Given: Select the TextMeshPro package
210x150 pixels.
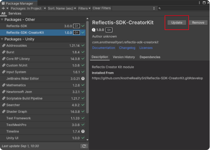Looking at the screenshot, I should pos(43,125).
